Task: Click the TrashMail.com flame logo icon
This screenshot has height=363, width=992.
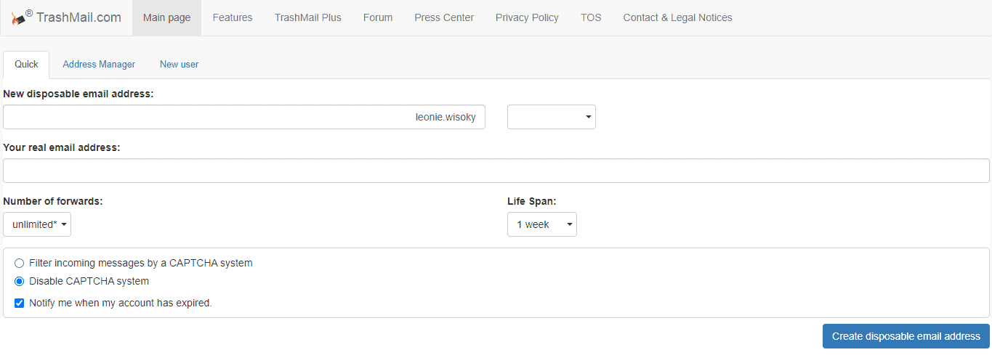Action: [x=17, y=18]
